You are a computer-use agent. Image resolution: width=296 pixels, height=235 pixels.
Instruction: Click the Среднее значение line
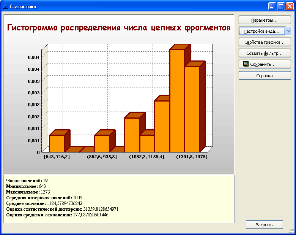coord(44,203)
